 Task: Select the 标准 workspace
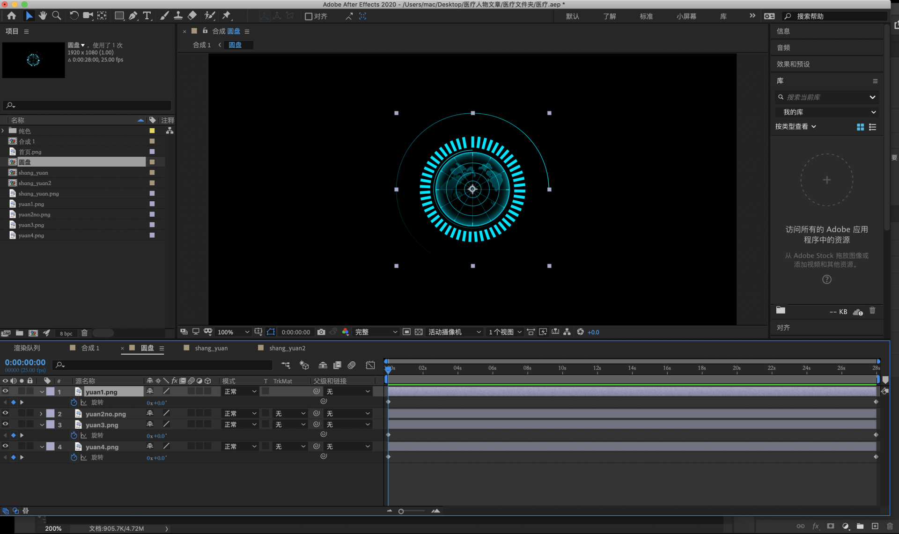(646, 16)
